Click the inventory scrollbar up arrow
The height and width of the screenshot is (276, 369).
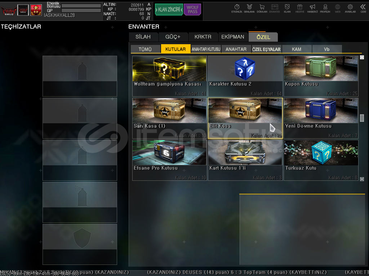tap(362, 57)
